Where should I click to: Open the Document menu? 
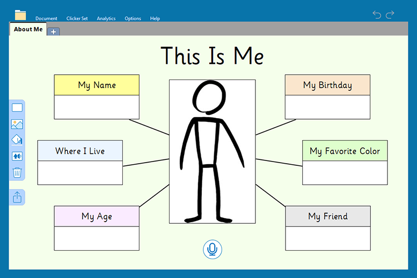click(46, 18)
